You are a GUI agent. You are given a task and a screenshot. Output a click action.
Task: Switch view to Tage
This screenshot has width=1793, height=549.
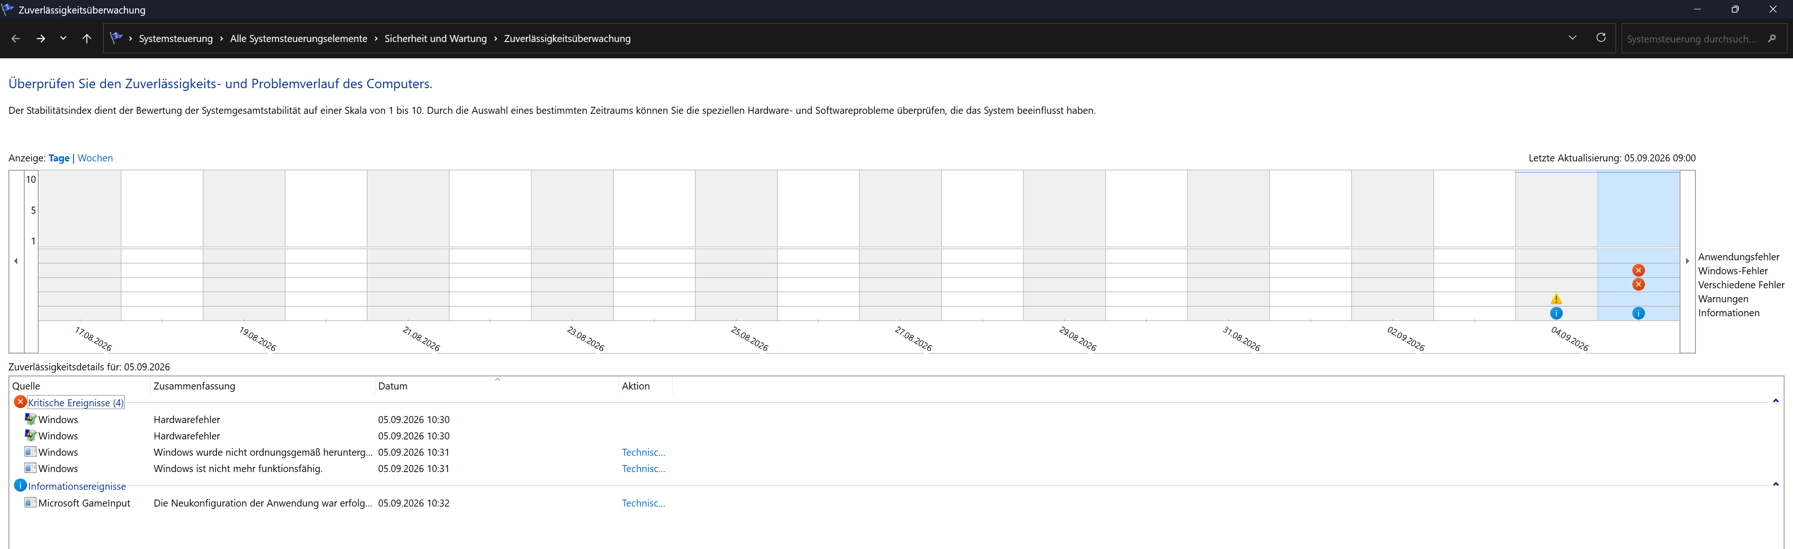pyautogui.click(x=59, y=159)
